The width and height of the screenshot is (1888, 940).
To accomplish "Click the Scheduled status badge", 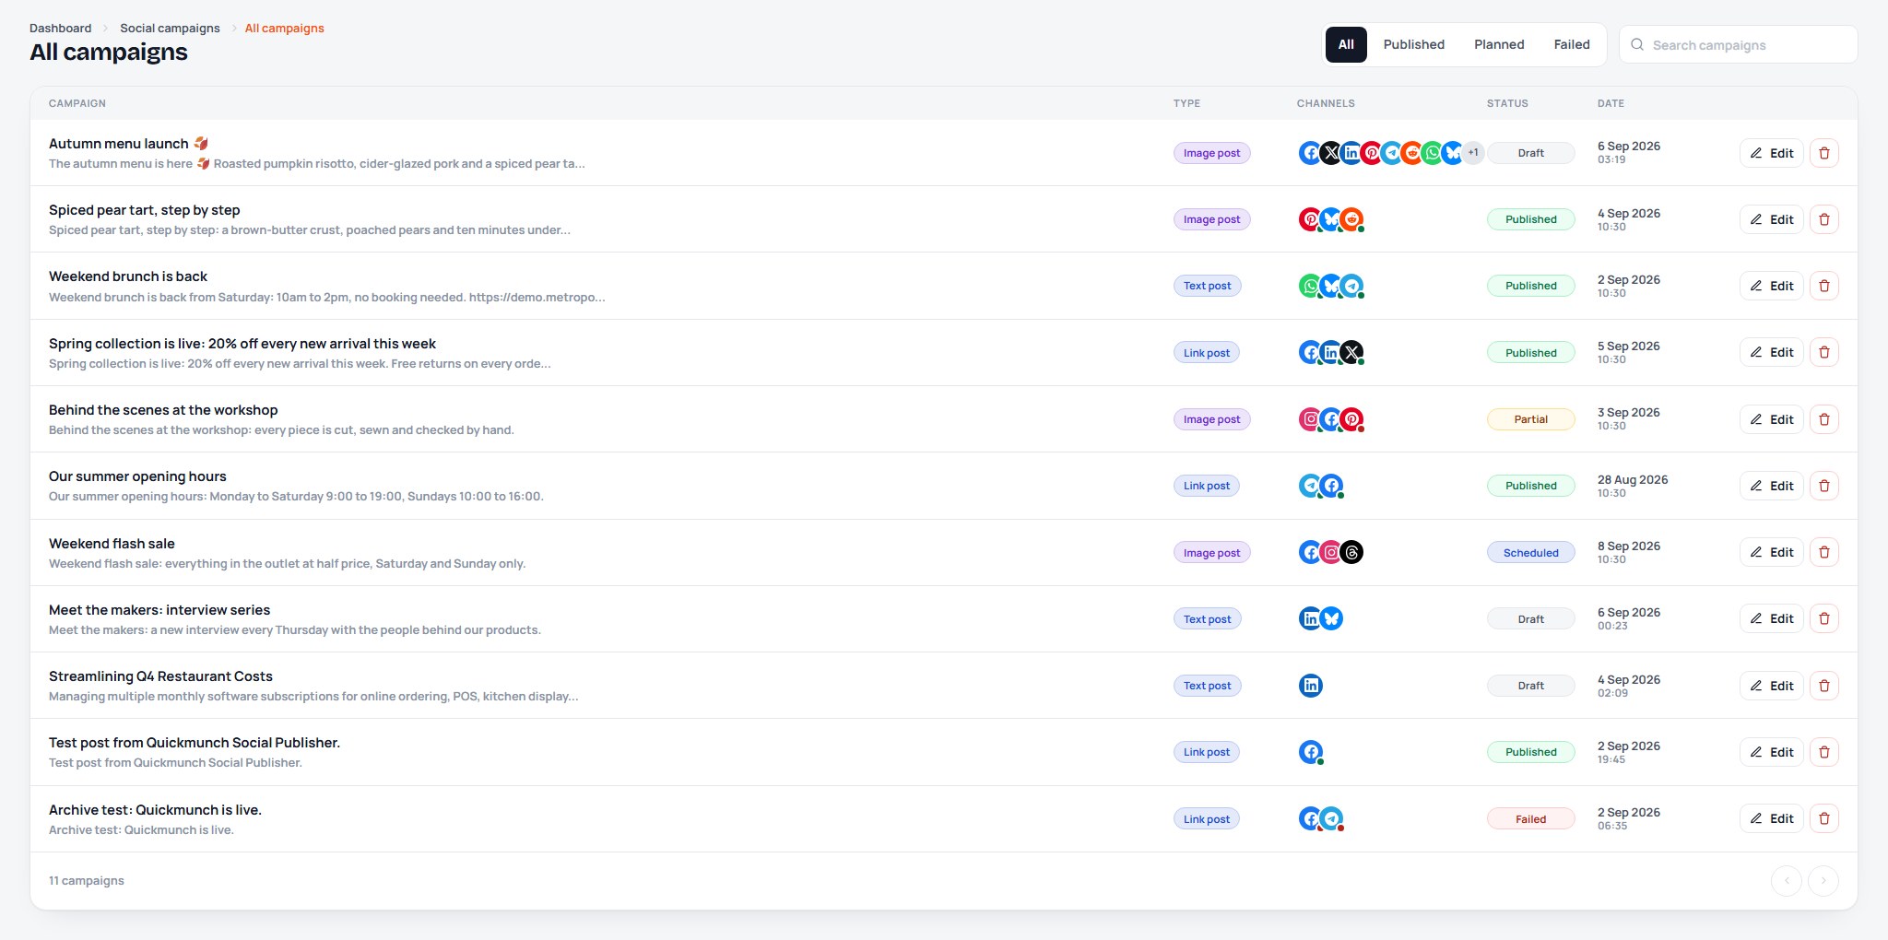I will click(x=1531, y=553).
